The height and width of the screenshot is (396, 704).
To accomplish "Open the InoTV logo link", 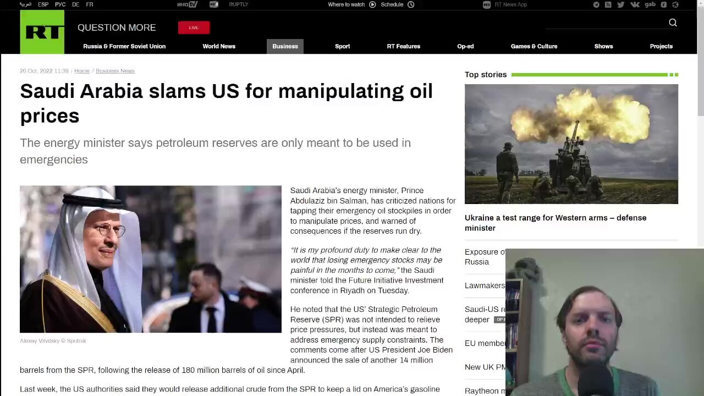I will click(x=187, y=4).
